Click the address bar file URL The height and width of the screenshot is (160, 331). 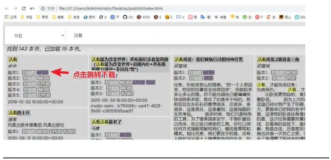(x=111, y=9)
